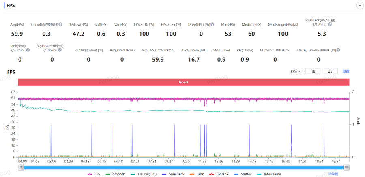Viewport: 365px width, 177px height.
Task: Open help icon beside BigJank (/10min)
Action: (x=60, y=50)
